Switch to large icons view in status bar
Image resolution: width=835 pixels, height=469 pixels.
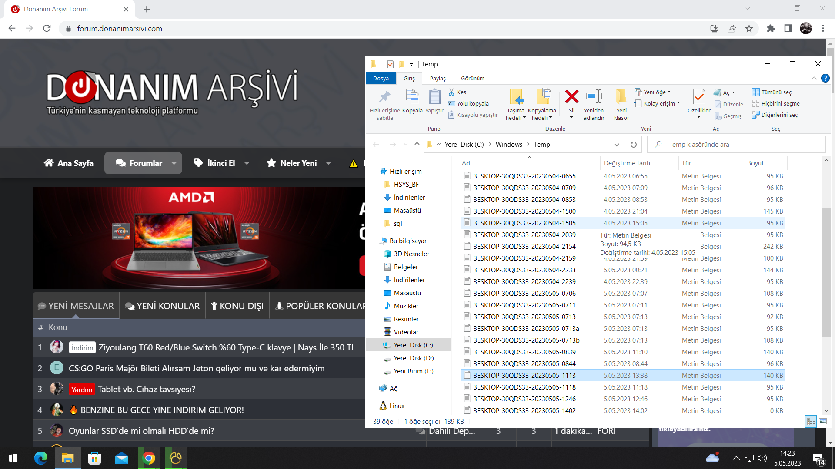(x=822, y=421)
